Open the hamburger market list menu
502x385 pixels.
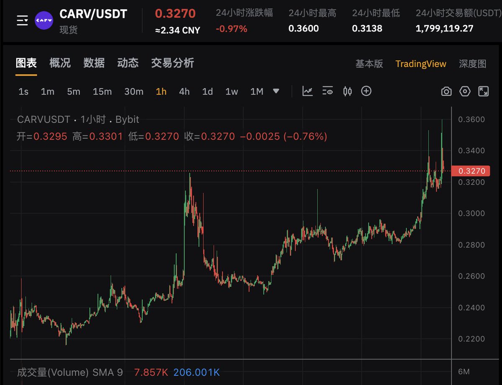coord(22,20)
